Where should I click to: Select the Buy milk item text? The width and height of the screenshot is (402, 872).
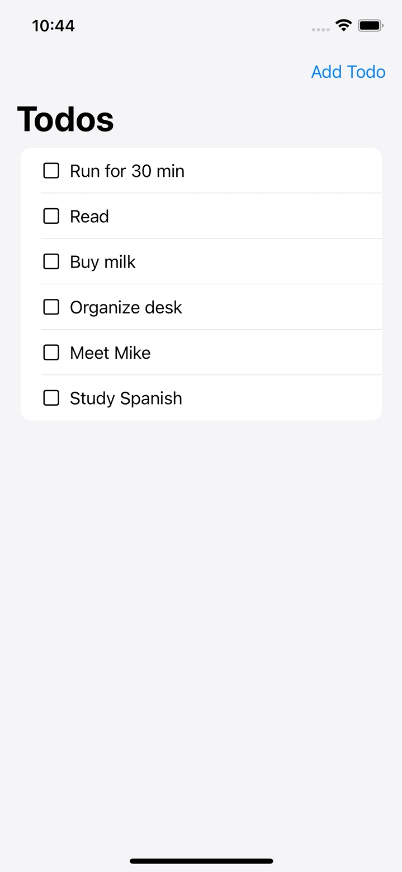(x=103, y=261)
